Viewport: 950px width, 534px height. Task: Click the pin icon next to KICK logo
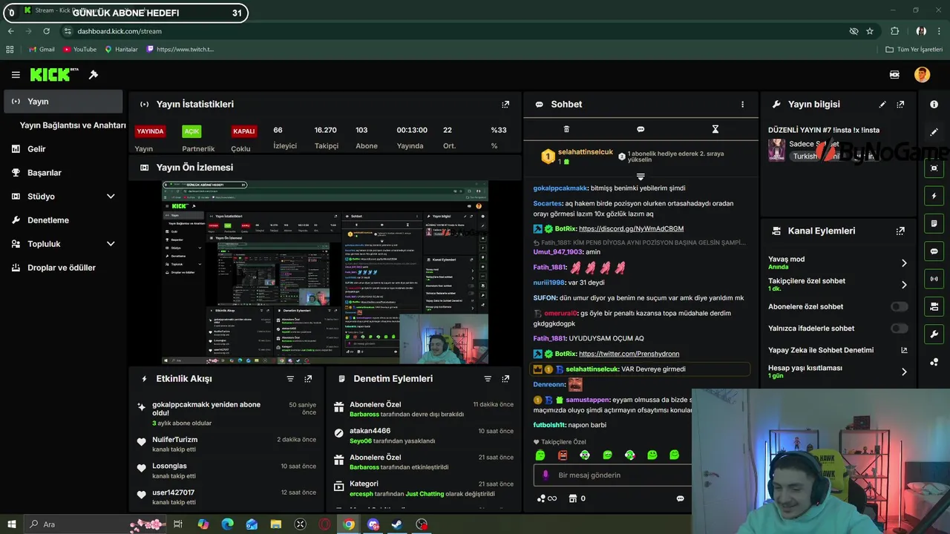click(94, 75)
